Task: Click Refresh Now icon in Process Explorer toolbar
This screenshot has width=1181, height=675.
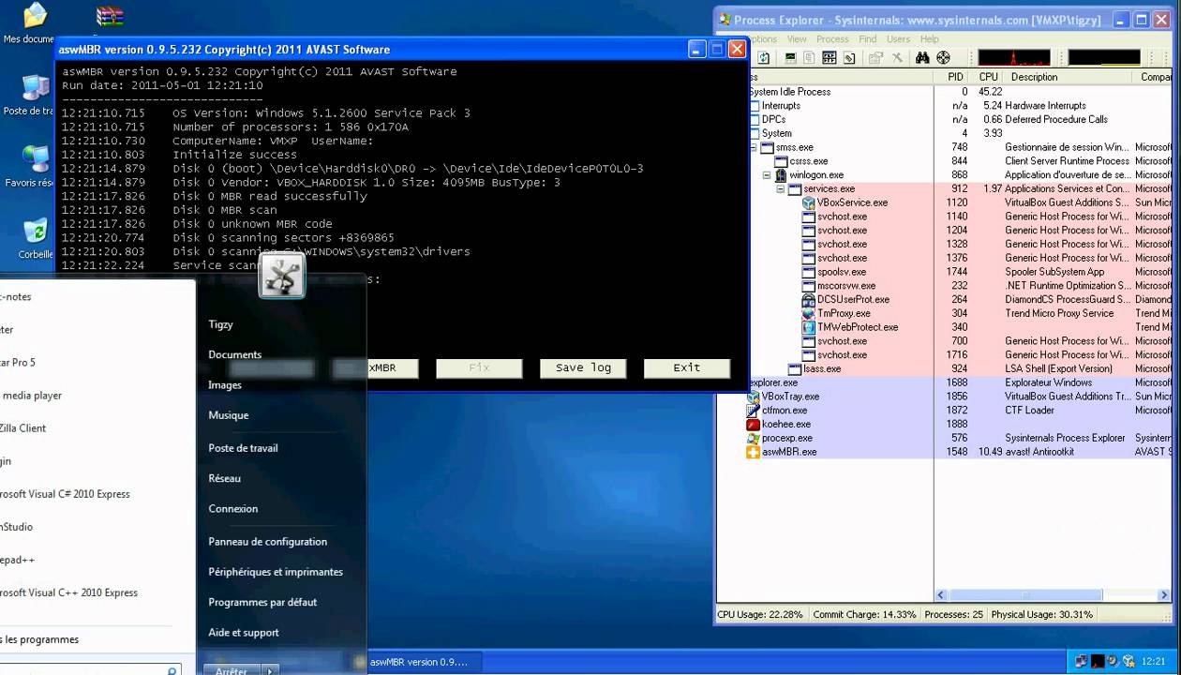Action: pos(763,57)
